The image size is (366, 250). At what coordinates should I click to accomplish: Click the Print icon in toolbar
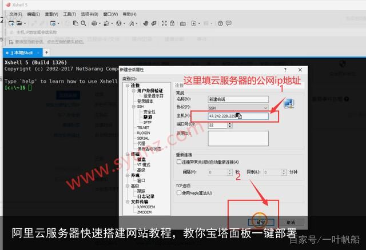point(94,23)
